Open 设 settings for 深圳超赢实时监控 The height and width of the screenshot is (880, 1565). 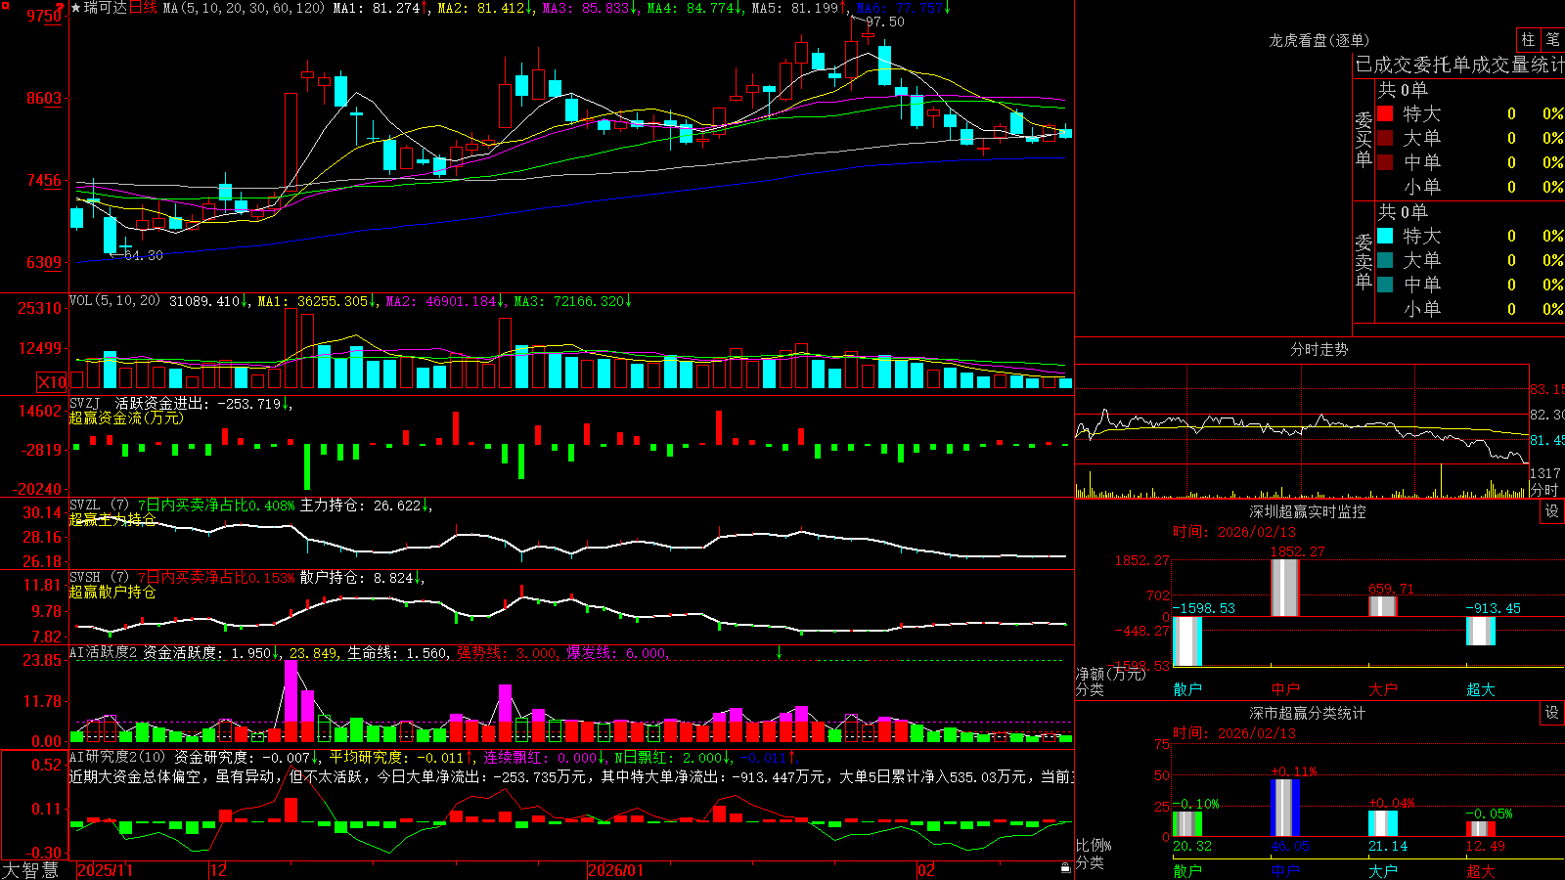point(1552,511)
